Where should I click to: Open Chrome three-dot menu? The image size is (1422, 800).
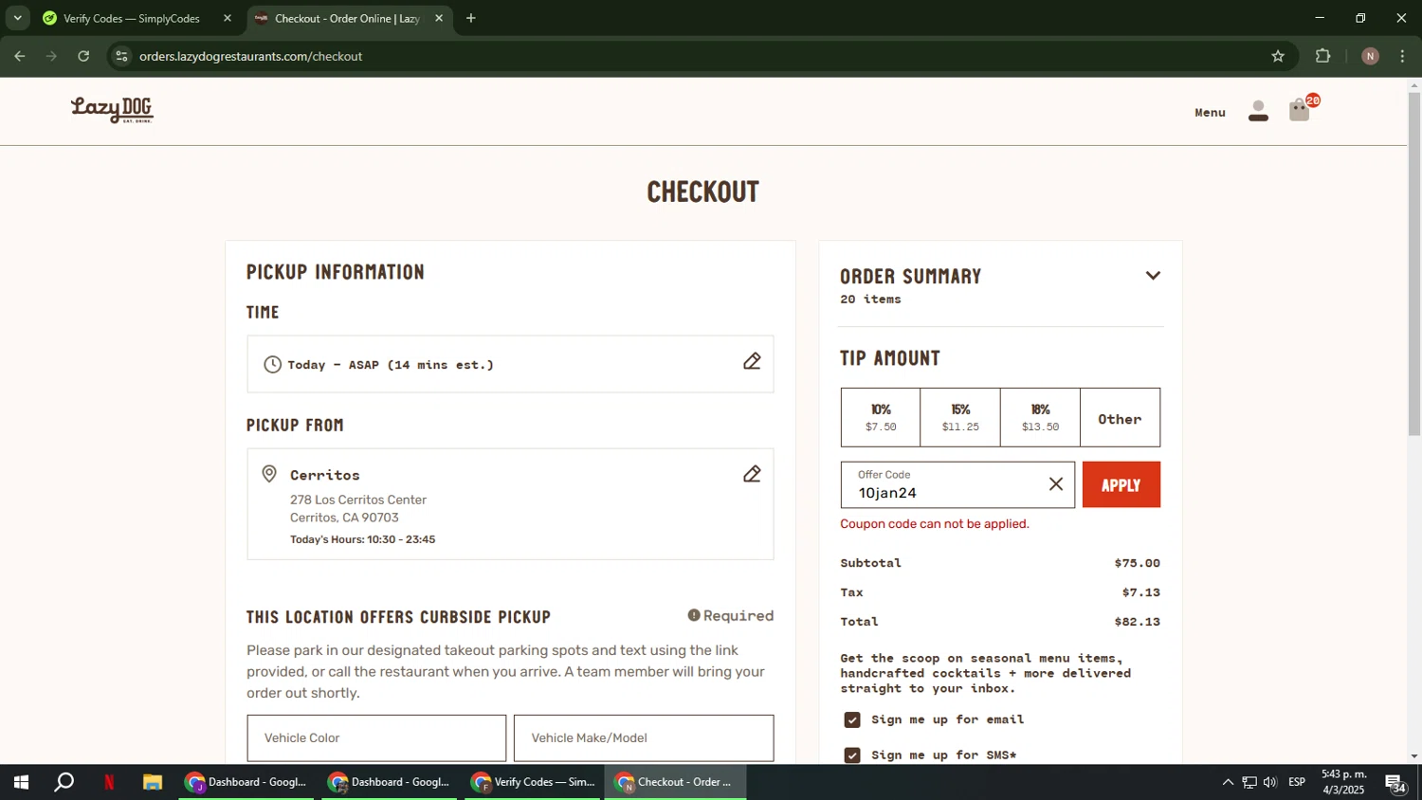coord(1403,56)
